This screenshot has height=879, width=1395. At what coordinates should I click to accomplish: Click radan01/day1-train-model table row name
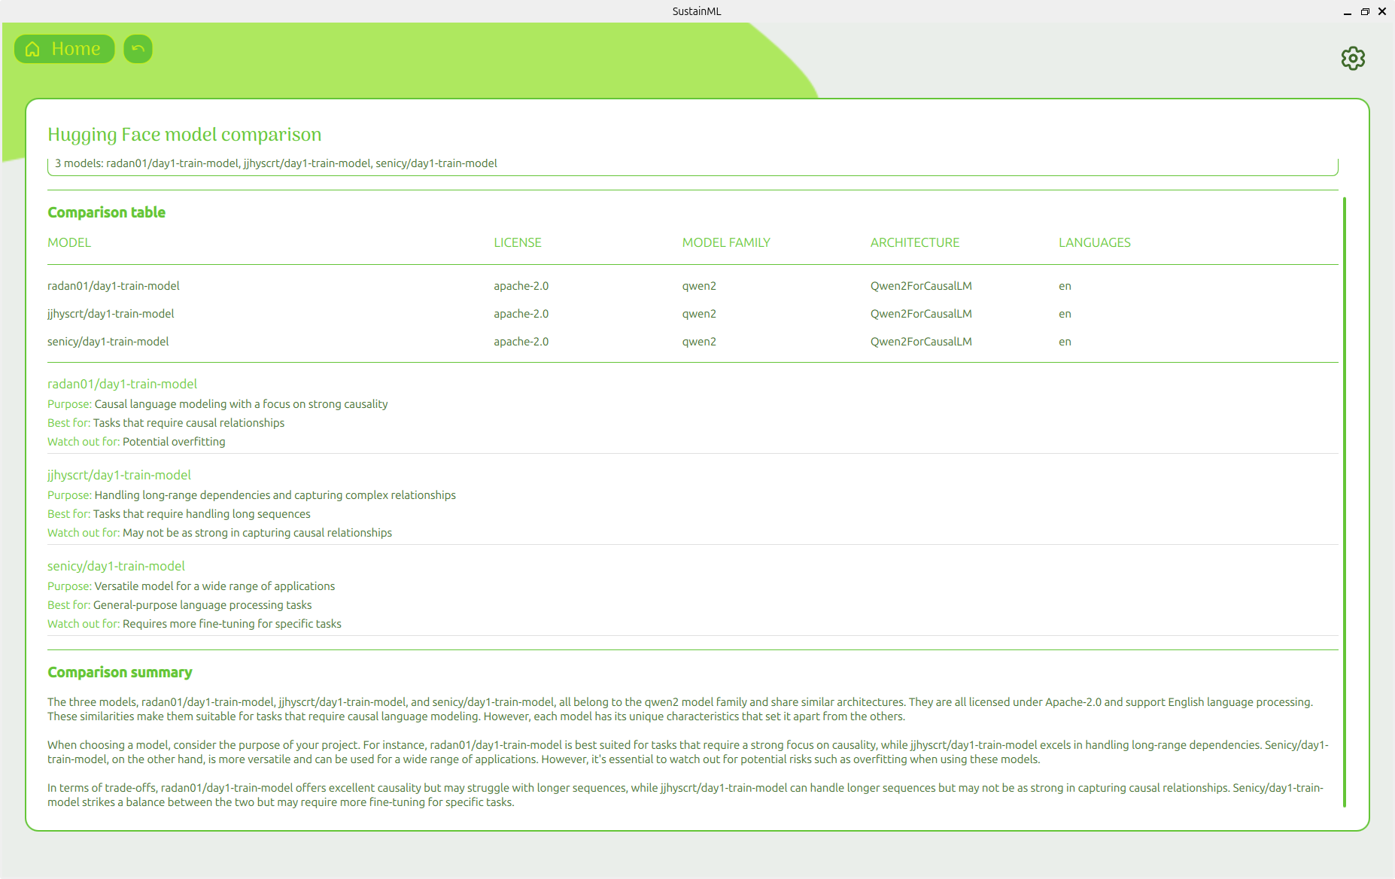(x=114, y=286)
